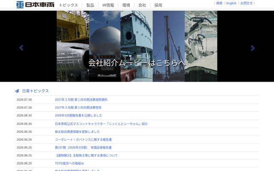The image size is (274, 171).
Task: Advance to the next carousel slide
Action: pyautogui.click(x=253, y=48)
